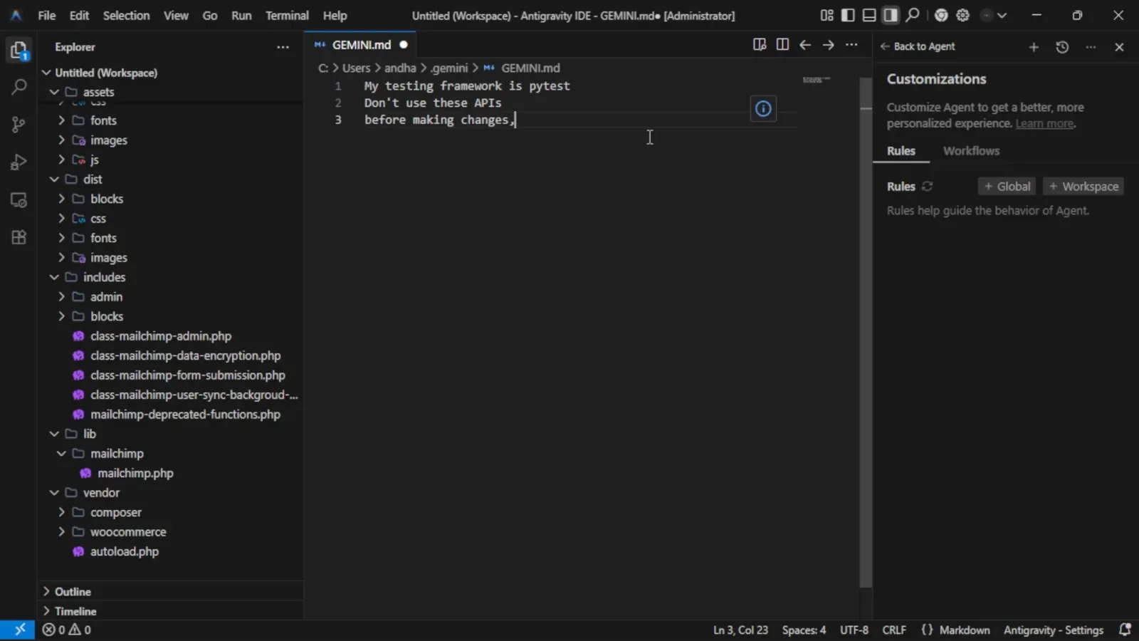Expand the Timeline section
The image size is (1139, 641).
tap(171, 611)
